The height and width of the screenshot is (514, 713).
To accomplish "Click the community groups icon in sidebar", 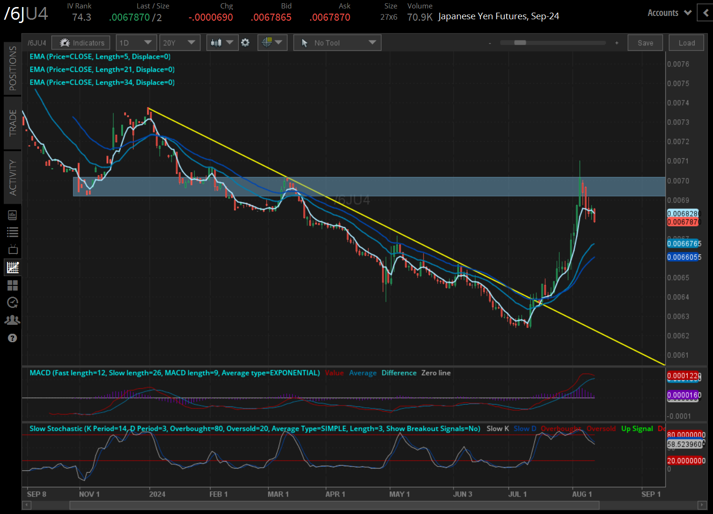I will click(12, 320).
